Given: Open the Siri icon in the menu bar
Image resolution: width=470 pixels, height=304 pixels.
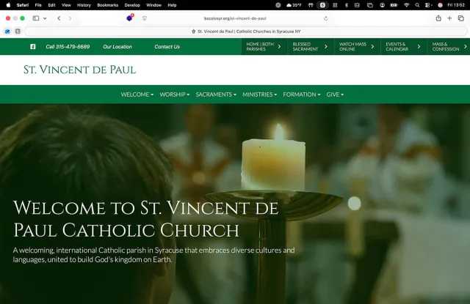Looking at the screenshot, I should point(441,5).
